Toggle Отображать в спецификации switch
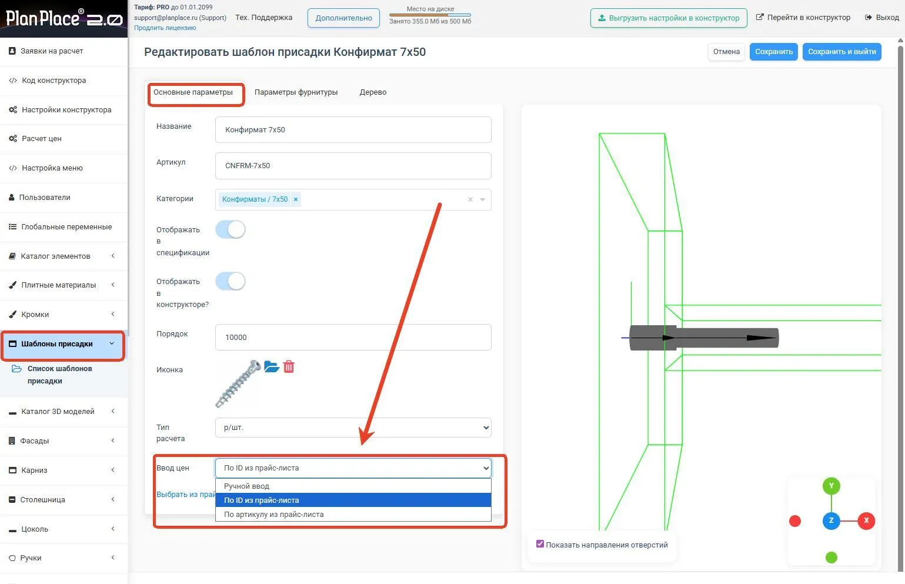 (230, 229)
